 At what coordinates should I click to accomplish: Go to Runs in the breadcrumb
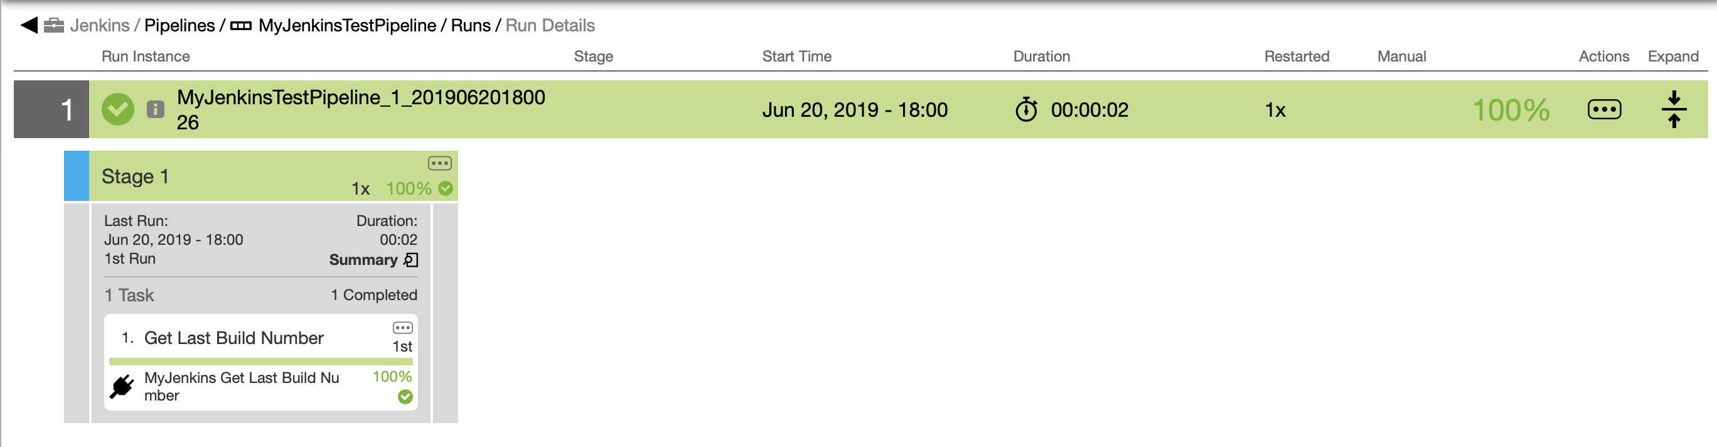[x=471, y=25]
